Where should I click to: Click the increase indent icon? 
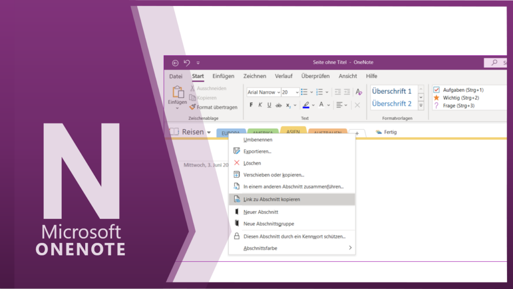pos(347,92)
